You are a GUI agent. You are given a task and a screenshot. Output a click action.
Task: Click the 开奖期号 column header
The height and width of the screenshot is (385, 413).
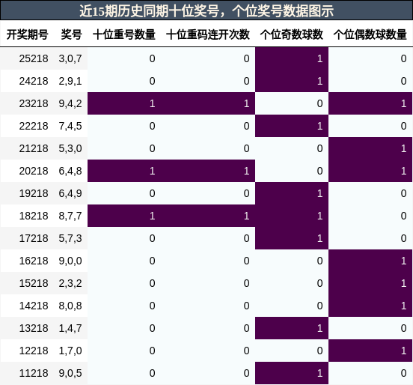coord(28,34)
